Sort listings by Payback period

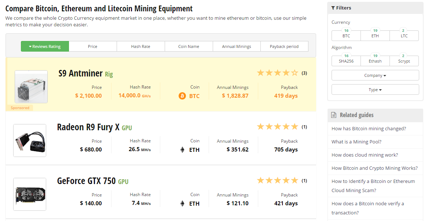click(x=285, y=46)
